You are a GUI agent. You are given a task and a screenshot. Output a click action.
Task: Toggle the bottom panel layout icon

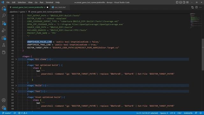(x=180, y=2)
